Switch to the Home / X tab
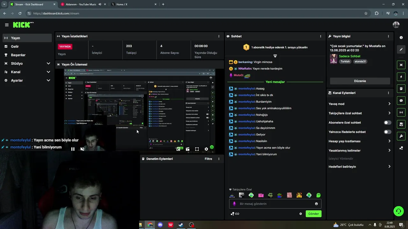 click(x=134, y=4)
